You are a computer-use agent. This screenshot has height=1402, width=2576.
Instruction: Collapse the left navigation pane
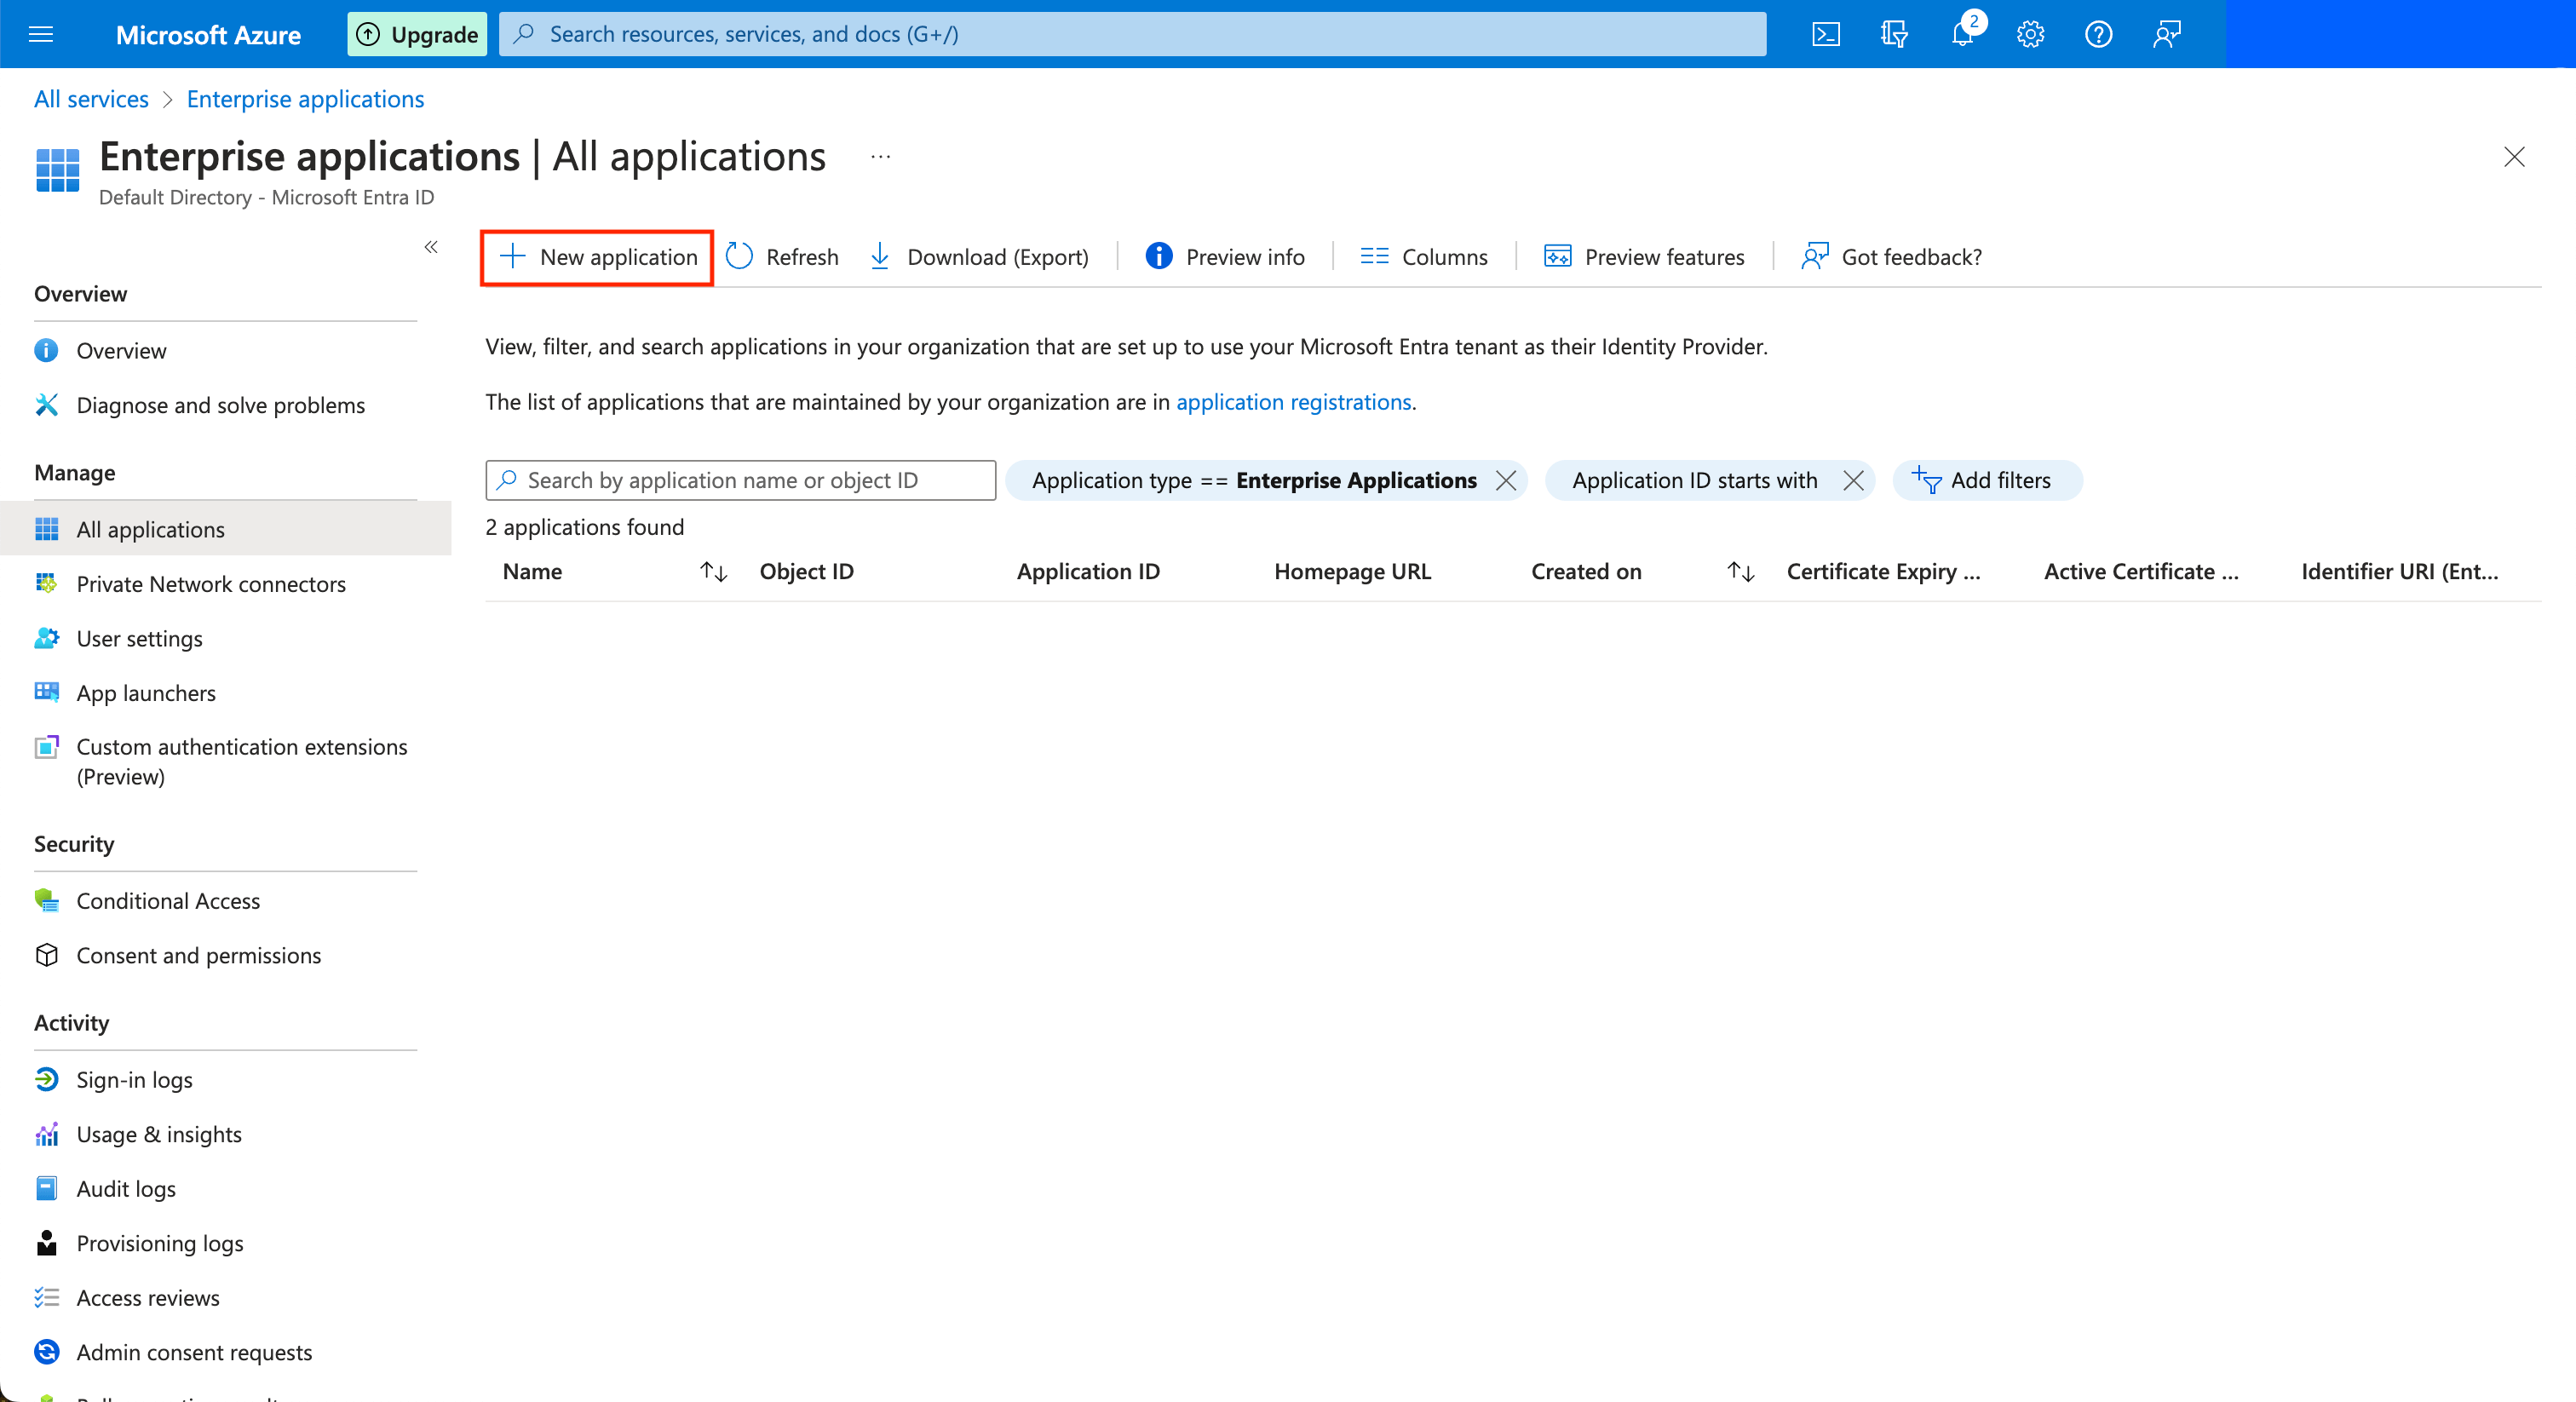(431, 247)
